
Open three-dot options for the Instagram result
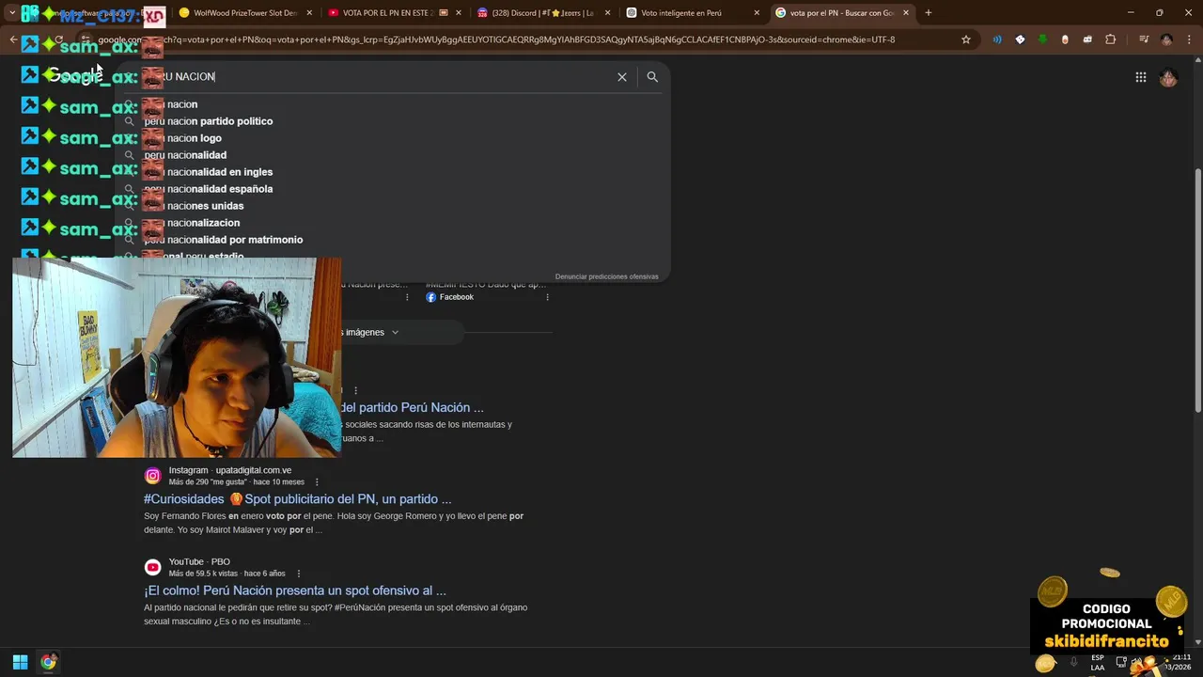coord(317,482)
